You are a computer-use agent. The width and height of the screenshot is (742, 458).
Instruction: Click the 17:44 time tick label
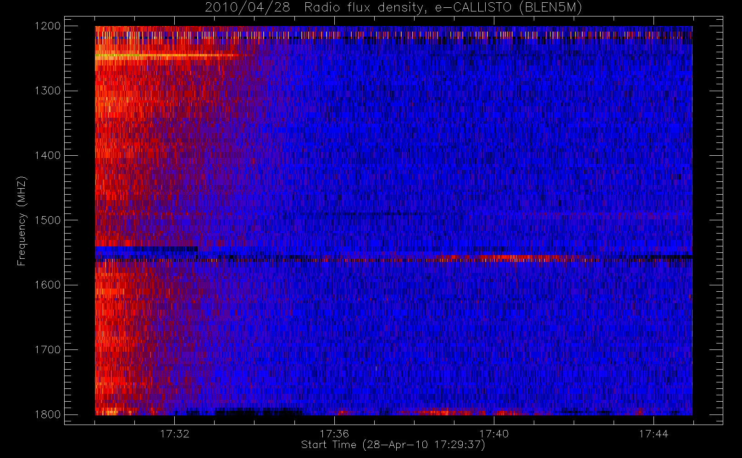click(x=653, y=434)
